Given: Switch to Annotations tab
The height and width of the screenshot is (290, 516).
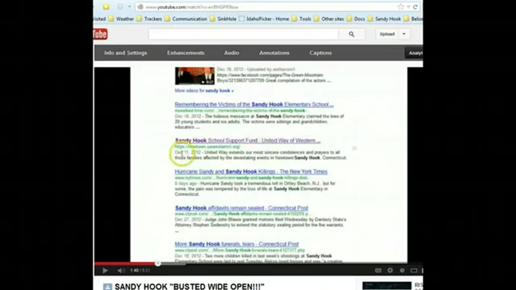Looking at the screenshot, I should 275,53.
